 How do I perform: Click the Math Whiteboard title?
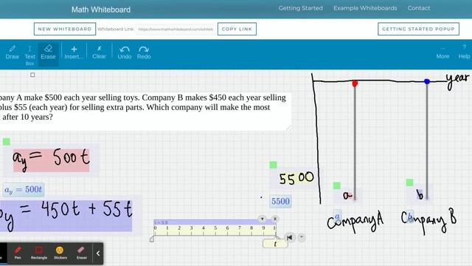click(x=101, y=10)
